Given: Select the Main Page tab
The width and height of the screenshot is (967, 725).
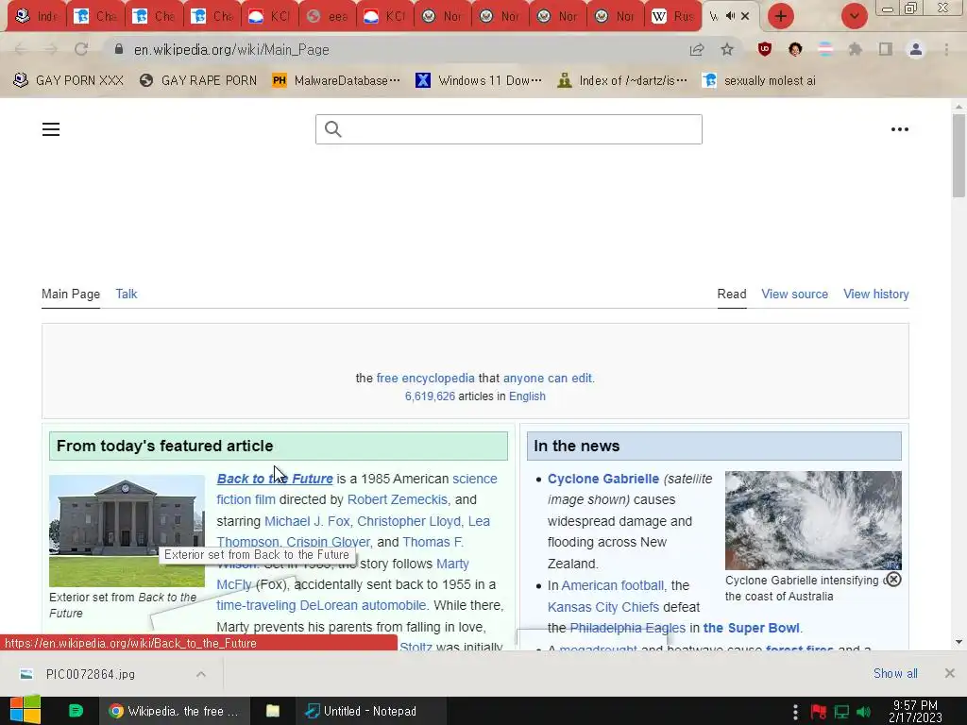Looking at the screenshot, I should pyautogui.click(x=70, y=294).
